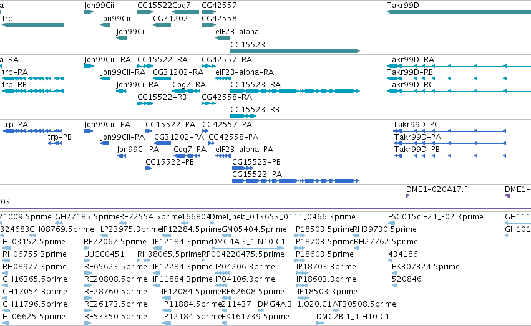Open the CG42557-PA protein label
Screen dimensions: 531x326
(227, 125)
